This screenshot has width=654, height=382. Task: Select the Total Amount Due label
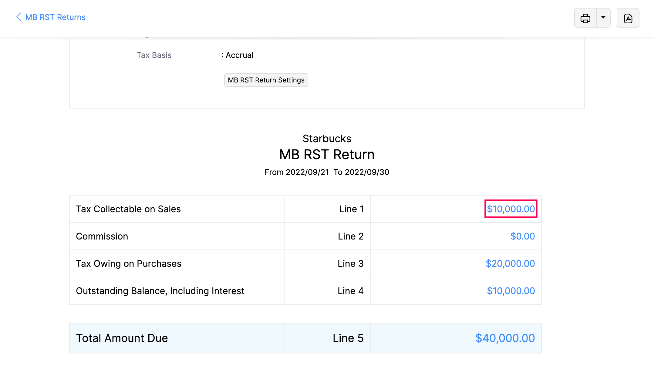tap(122, 338)
